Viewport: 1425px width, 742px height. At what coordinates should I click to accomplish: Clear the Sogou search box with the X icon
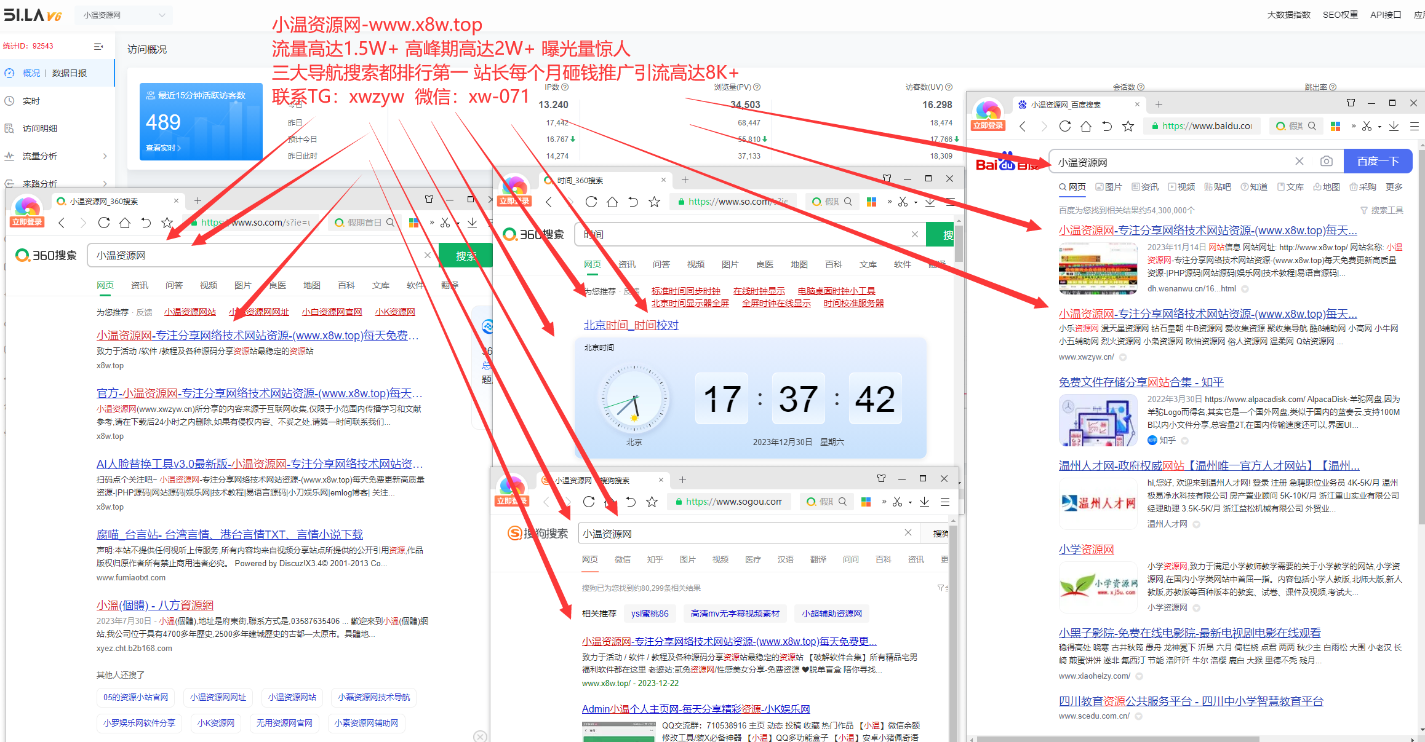pos(908,532)
